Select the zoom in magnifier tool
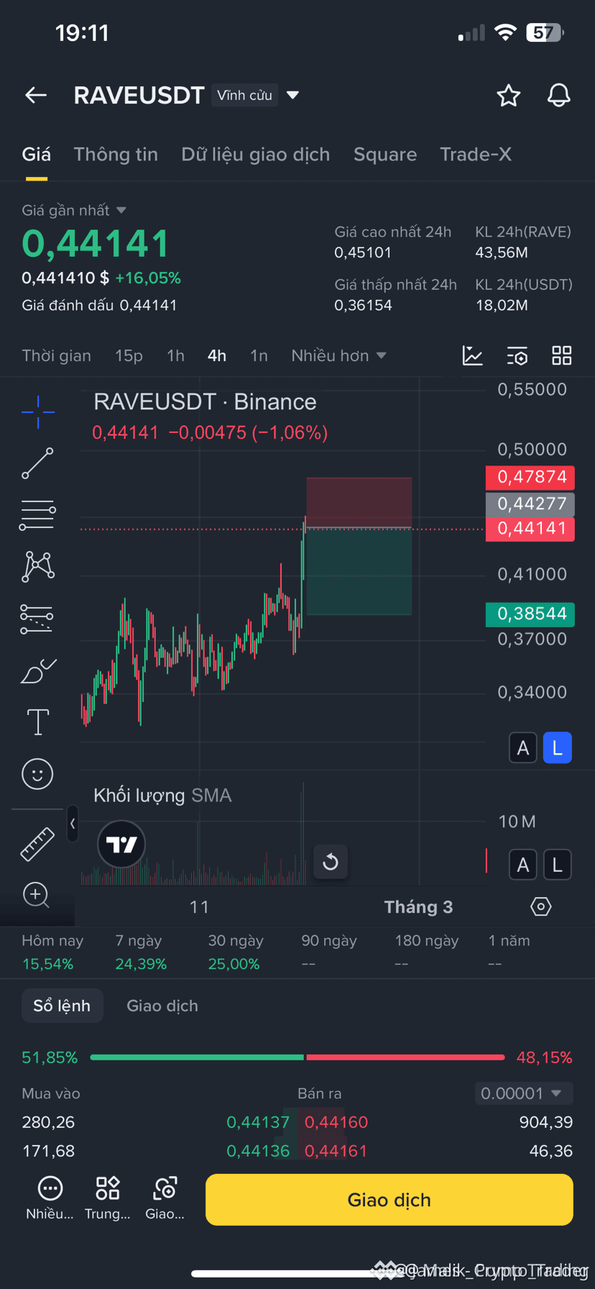This screenshot has height=1289, width=595. tap(36, 895)
